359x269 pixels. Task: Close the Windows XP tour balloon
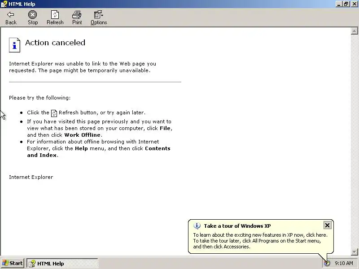pos(327,226)
